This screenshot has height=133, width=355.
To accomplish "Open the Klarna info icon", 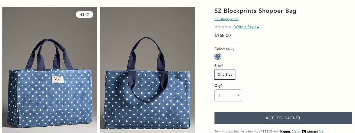I will [x=293, y=132].
